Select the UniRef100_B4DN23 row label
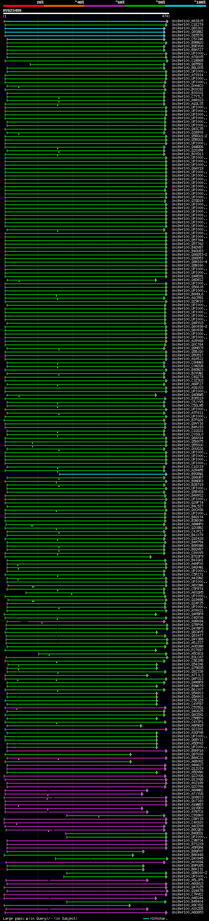 click(x=187, y=370)
